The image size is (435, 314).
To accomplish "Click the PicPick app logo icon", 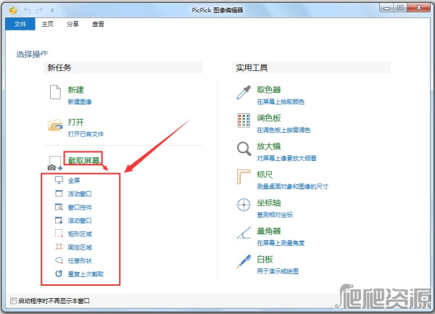I will 13,11.
